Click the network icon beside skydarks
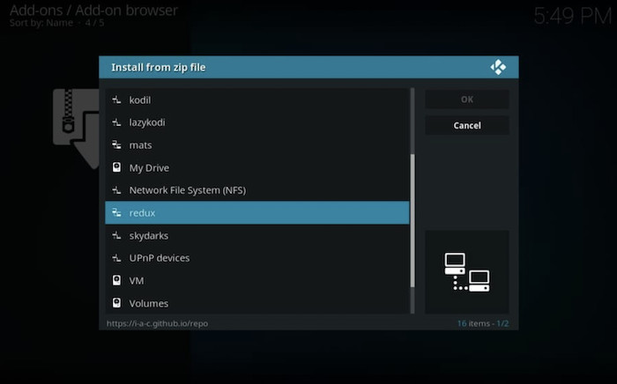 pyautogui.click(x=116, y=235)
